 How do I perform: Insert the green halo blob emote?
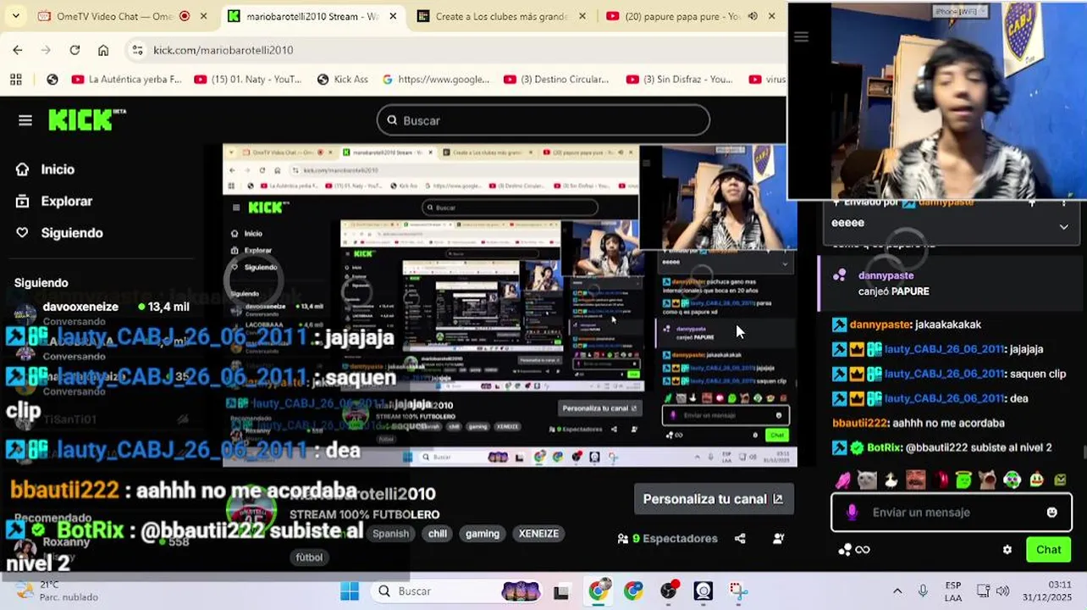[963, 480]
